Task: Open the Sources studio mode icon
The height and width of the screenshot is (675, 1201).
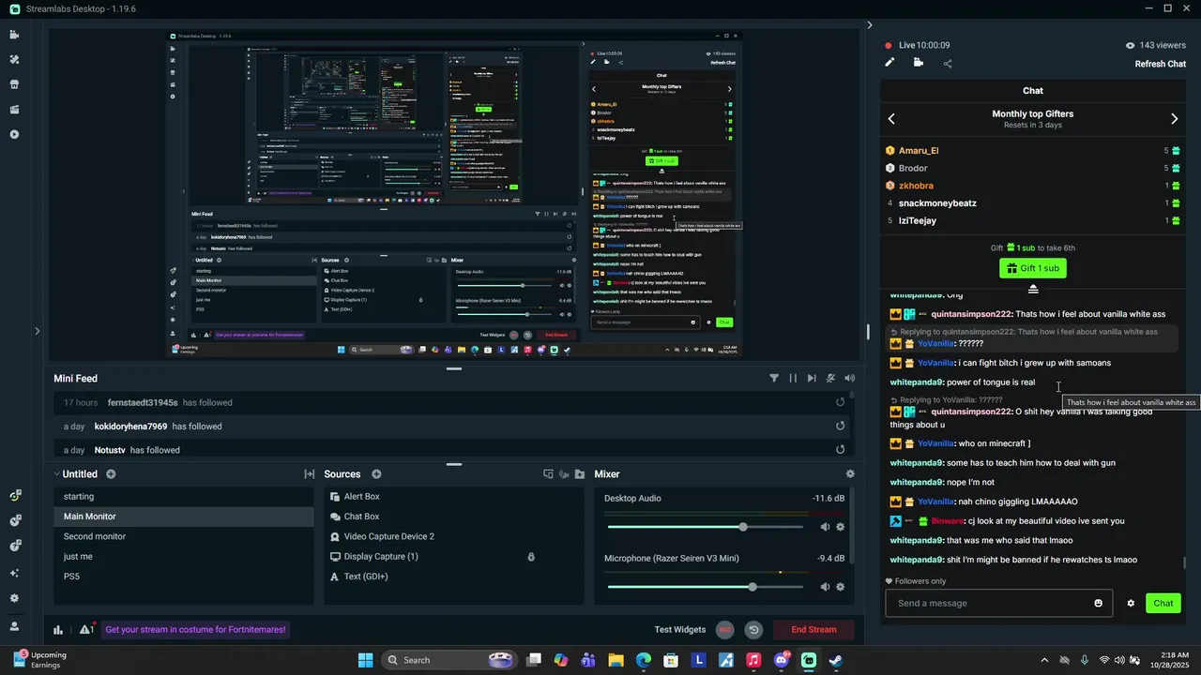Action: [x=548, y=474]
